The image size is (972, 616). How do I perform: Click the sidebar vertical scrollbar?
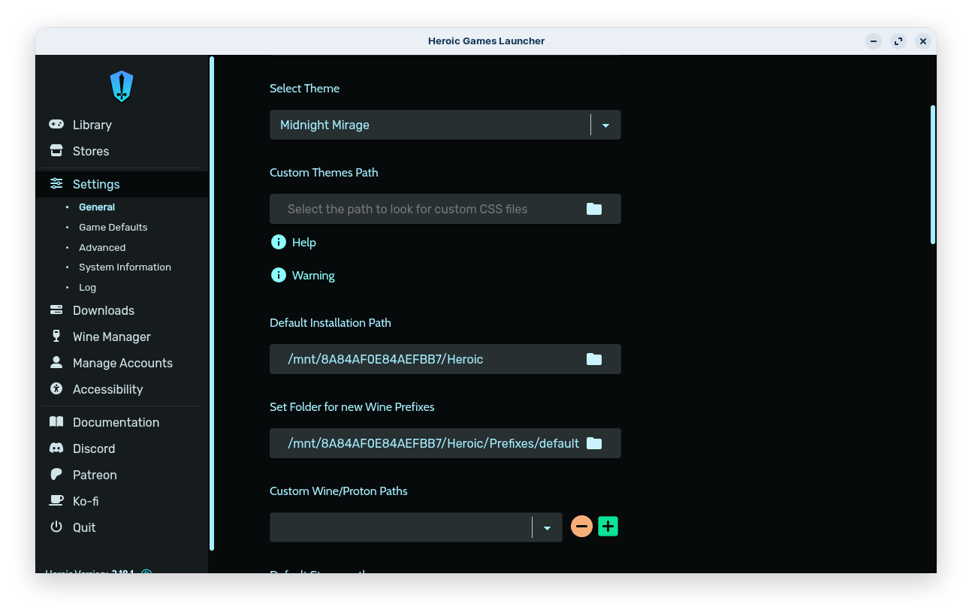tap(212, 303)
